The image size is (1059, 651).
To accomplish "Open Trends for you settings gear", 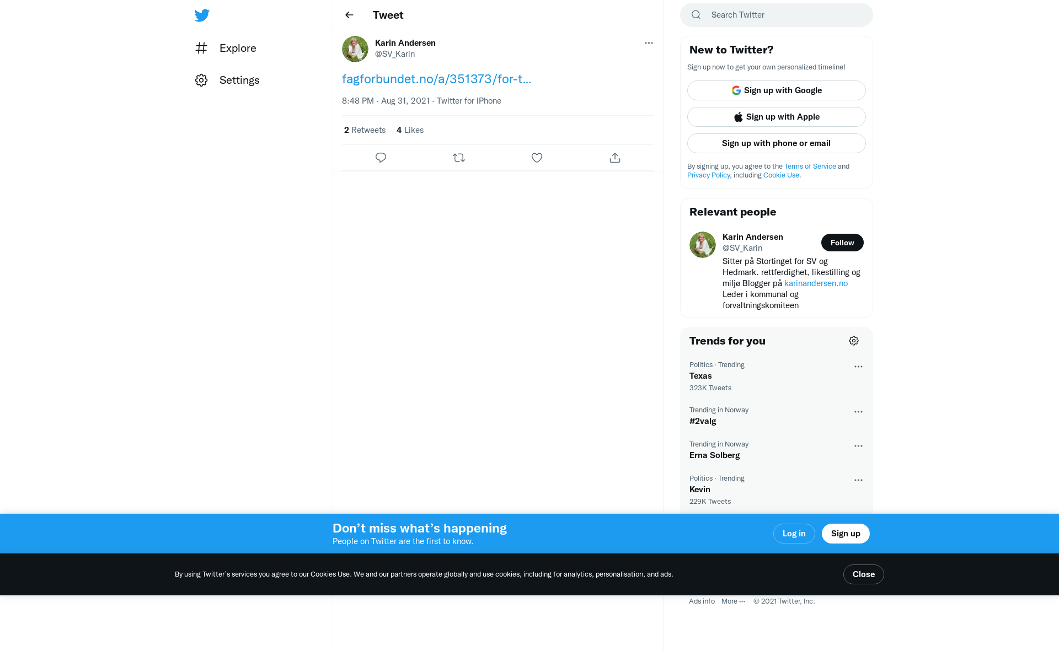I will (854, 341).
